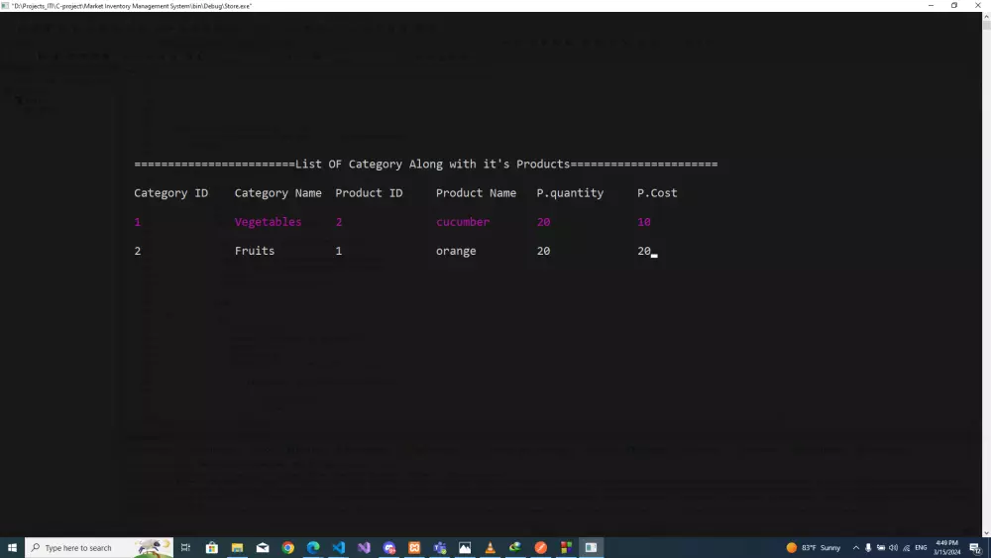The height and width of the screenshot is (558, 991).
Task: Launch Microsoft Store from the taskbar
Action: [212, 547]
